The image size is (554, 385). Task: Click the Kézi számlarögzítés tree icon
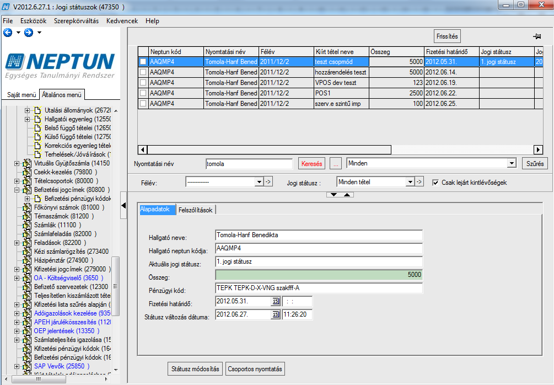coord(27,252)
